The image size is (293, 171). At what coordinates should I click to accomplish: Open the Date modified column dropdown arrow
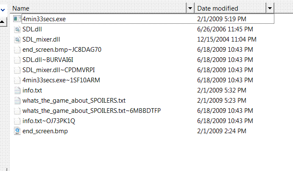pyautogui.click(x=270, y=8)
